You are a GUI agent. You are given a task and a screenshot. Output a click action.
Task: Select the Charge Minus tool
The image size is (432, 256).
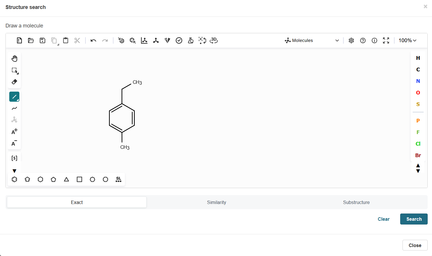coord(14,143)
